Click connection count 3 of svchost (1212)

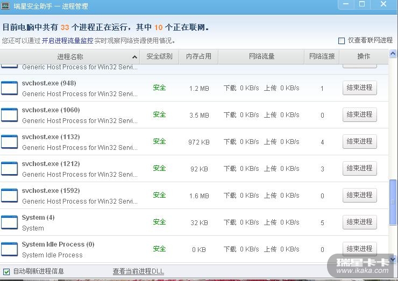coord(322,169)
